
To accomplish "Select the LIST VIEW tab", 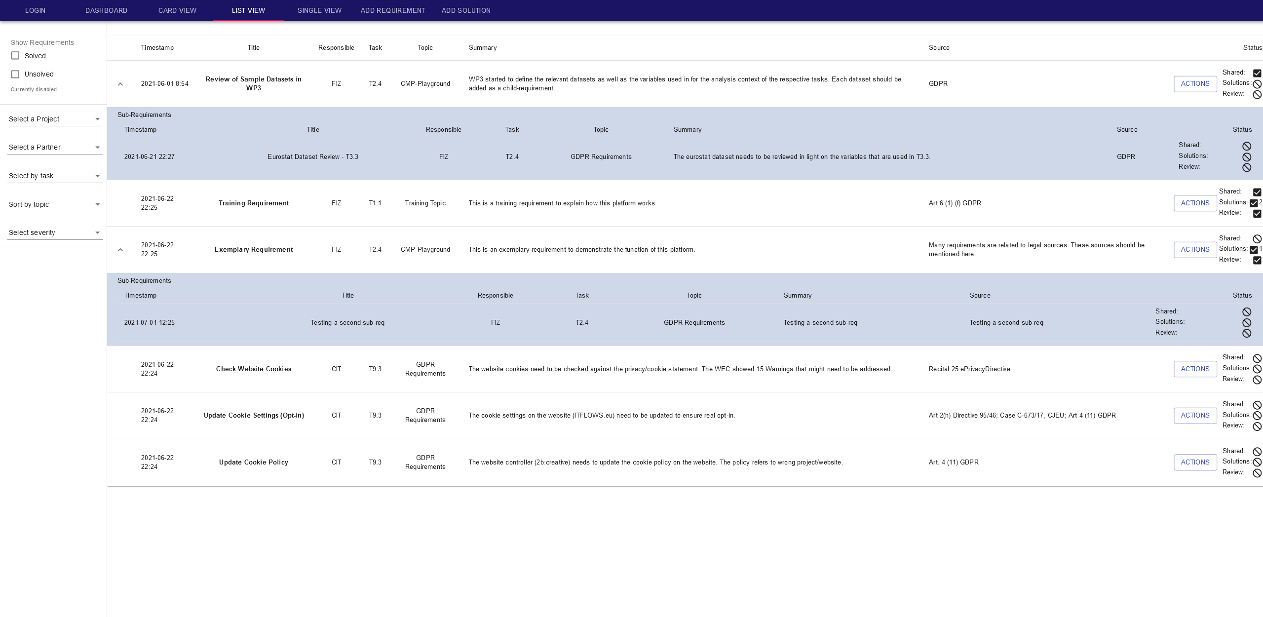I will click(249, 10).
